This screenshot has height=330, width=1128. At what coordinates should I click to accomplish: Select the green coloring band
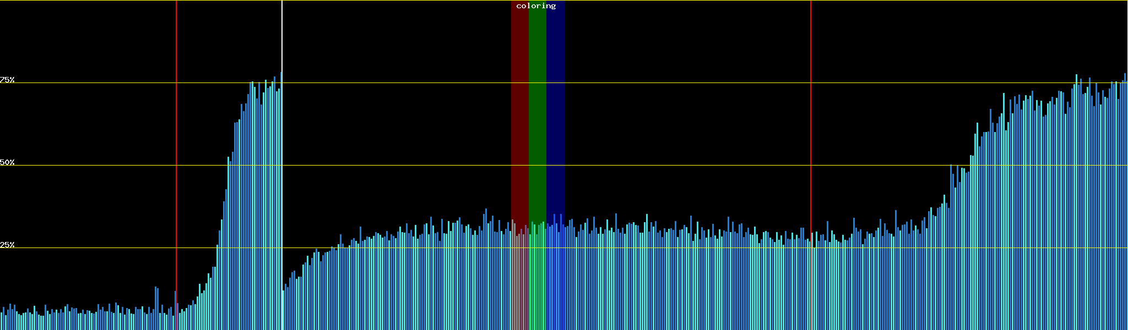pos(537,110)
